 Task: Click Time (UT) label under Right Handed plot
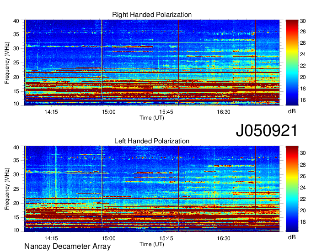point(152,118)
